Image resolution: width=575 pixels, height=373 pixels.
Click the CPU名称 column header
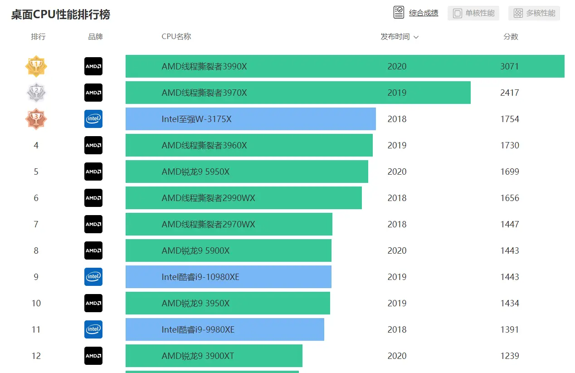click(x=176, y=37)
